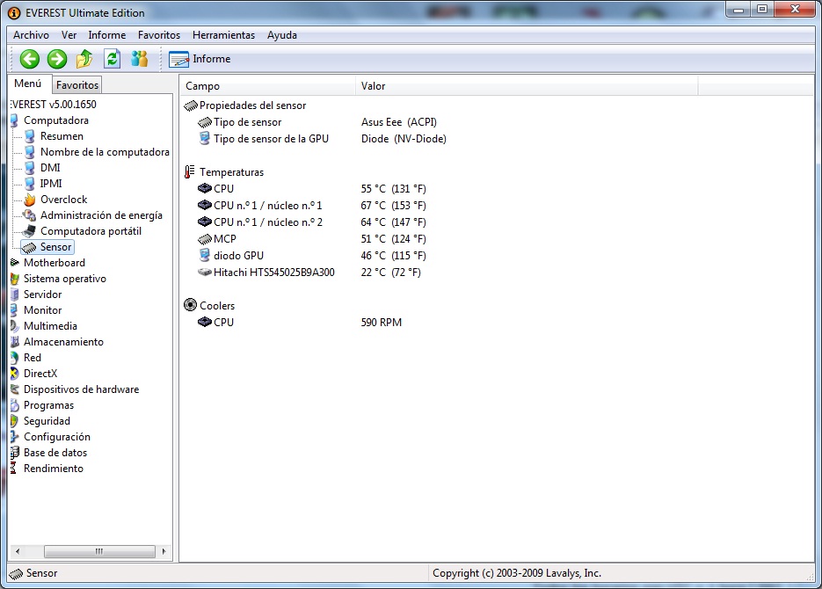This screenshot has height=589, width=822.
Task: Maximize the EVEREST window
Action: coord(762,10)
